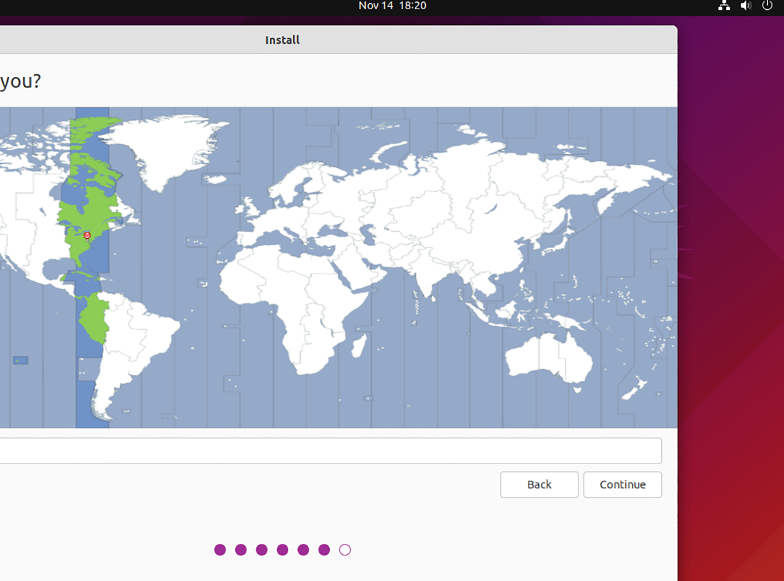
Task: Click the Continue button
Action: point(623,484)
